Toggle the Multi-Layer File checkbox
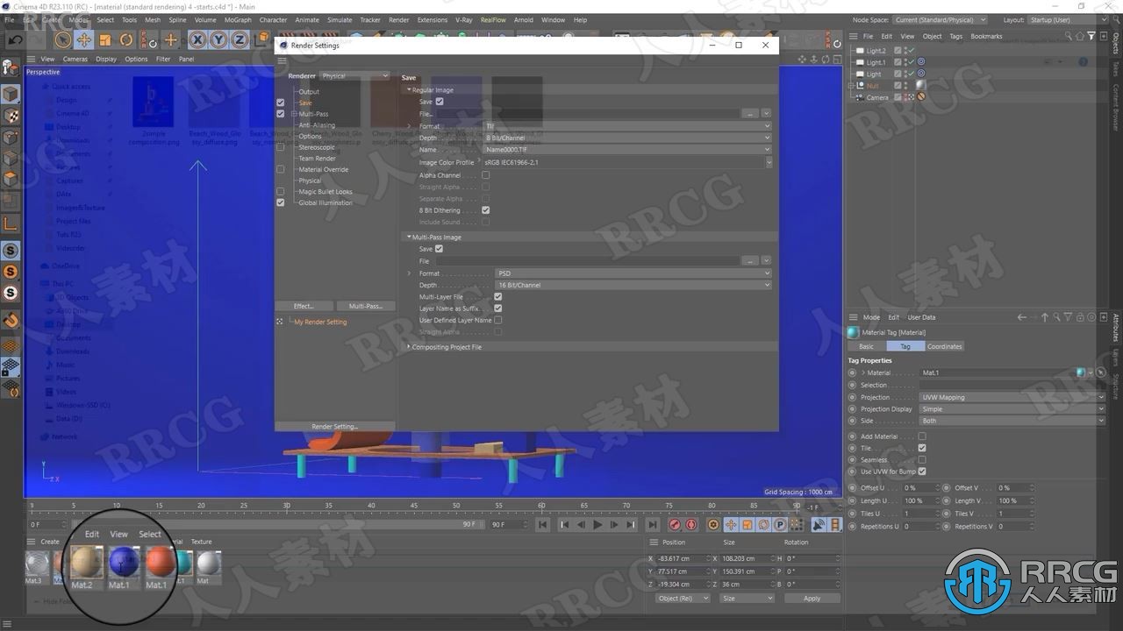Screen dimensions: 1123x631 pos(498,297)
